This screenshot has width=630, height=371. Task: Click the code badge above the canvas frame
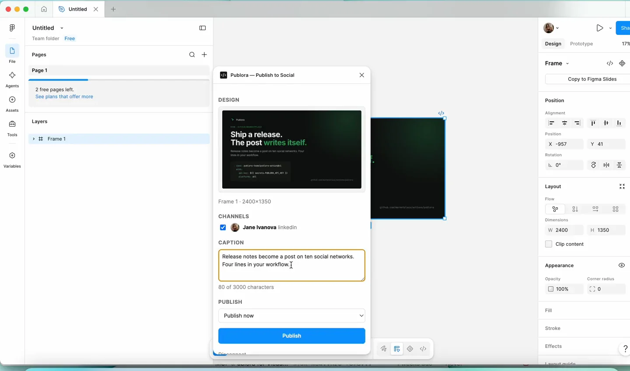[441, 113]
